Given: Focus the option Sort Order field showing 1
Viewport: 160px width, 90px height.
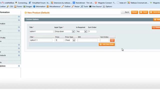Looking at the screenshot, I should (92, 31).
